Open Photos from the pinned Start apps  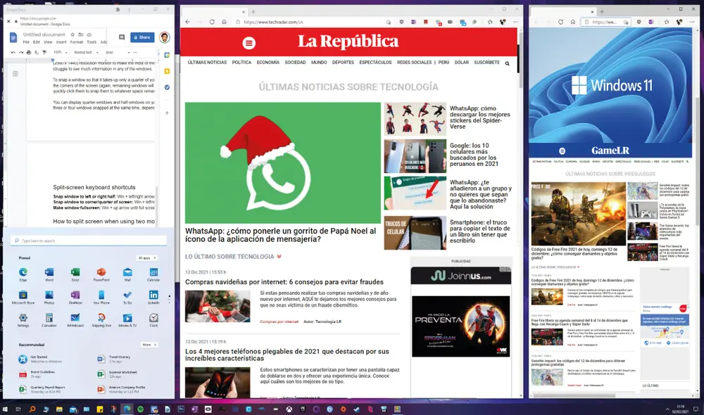click(x=49, y=293)
